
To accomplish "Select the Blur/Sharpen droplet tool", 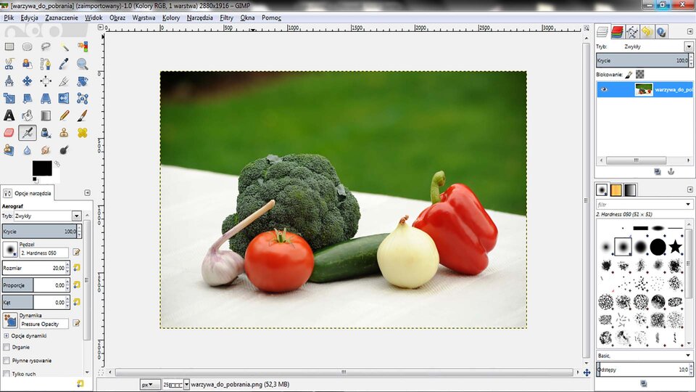I will pos(27,150).
